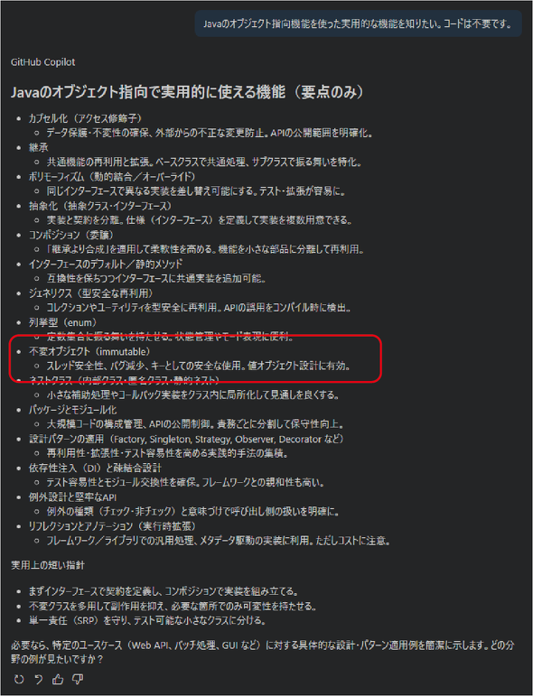This screenshot has width=533, height=696.
Task: Click the GitHub Copilot name label
Action: (42, 62)
